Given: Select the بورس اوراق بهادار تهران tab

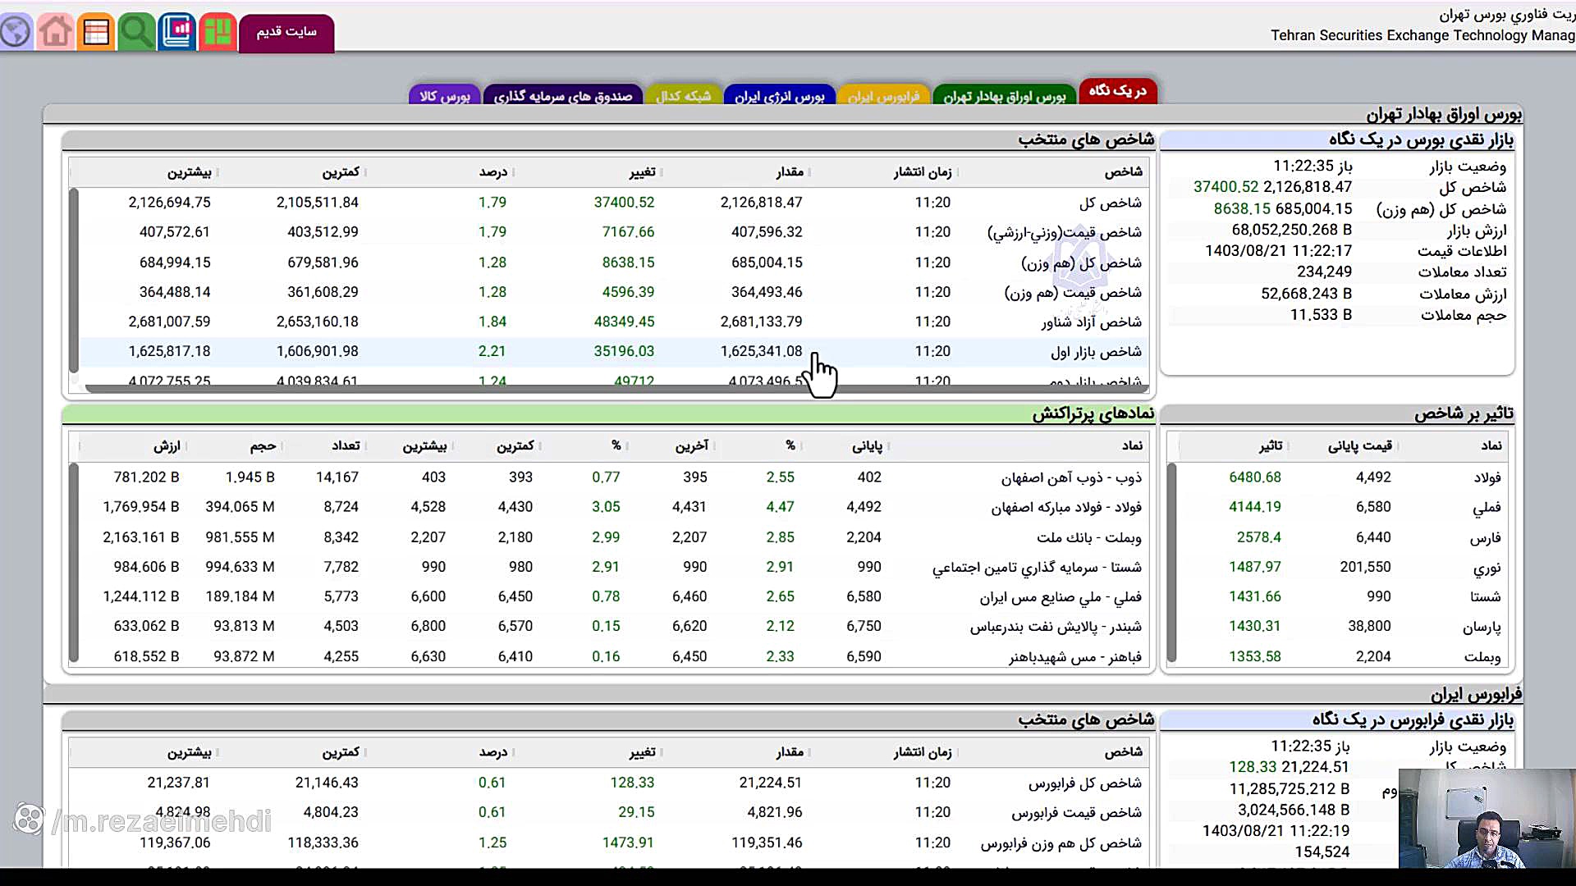Looking at the screenshot, I should click(1004, 96).
